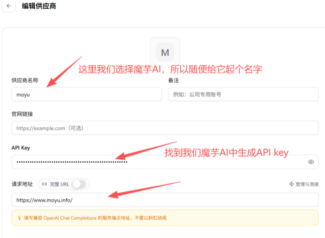Screen dimensions: 325x238
Task: Focus the 供应商名称 field containing moyu
Action: 87,95
